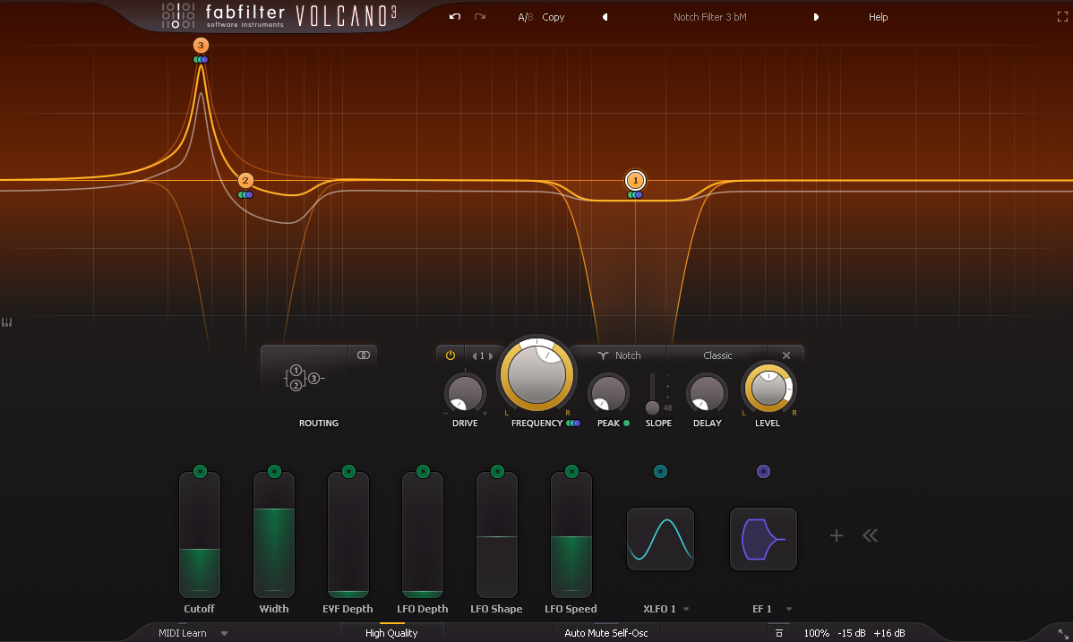This screenshot has height=642, width=1073.
Task: Click the Width modulation slider
Action: pos(274,535)
